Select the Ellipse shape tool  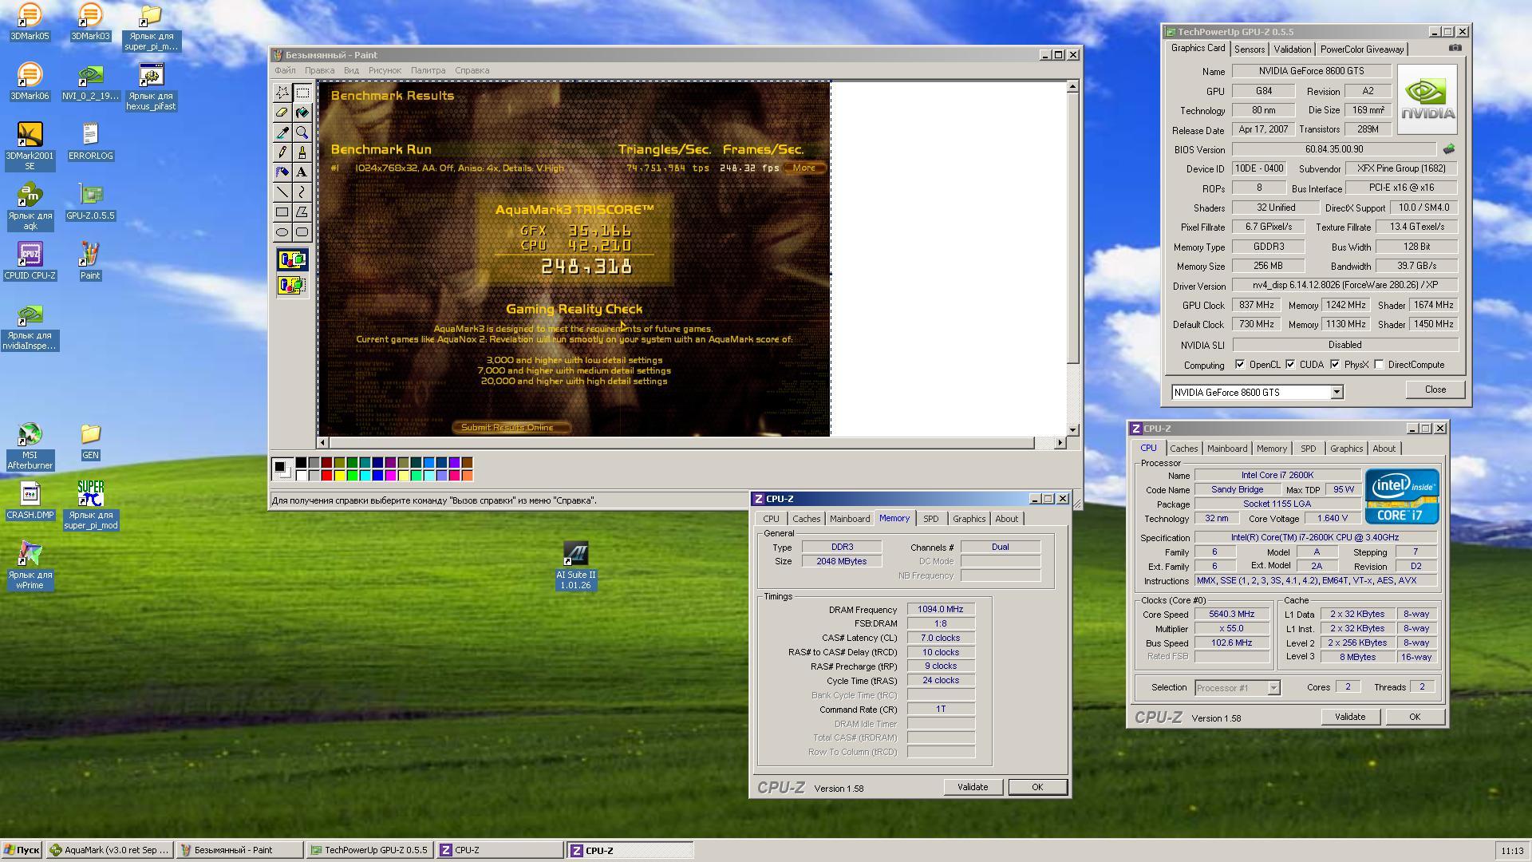coord(282,232)
